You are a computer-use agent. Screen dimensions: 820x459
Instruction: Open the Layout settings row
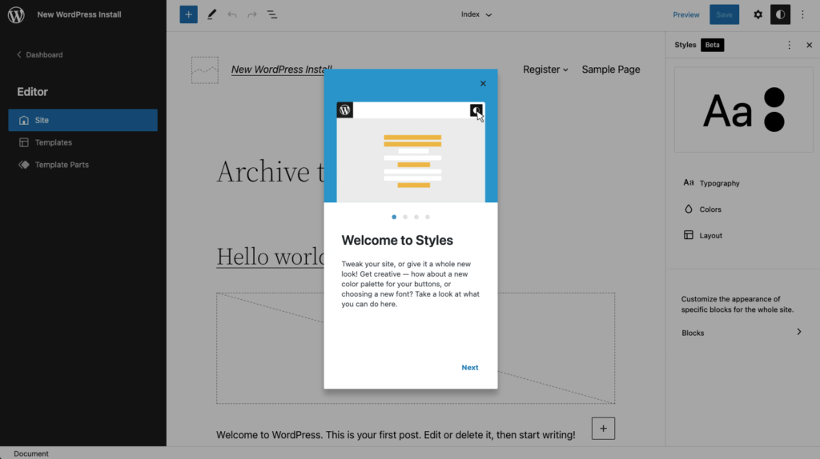(742, 235)
